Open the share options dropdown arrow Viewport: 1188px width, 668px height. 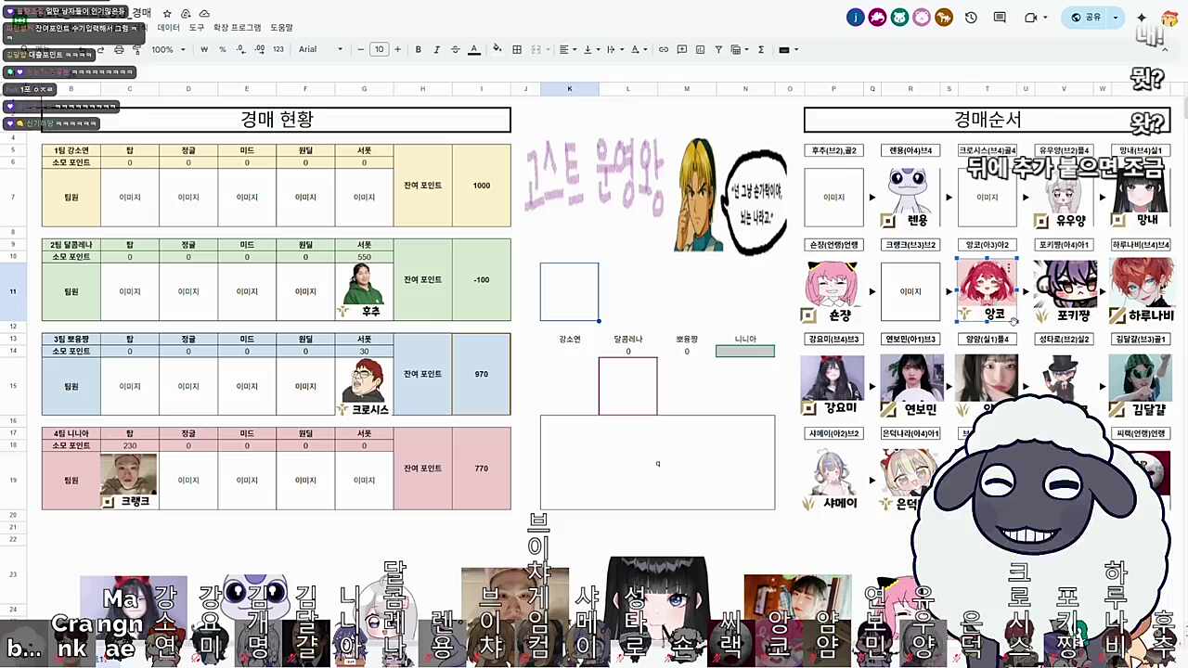click(1116, 18)
